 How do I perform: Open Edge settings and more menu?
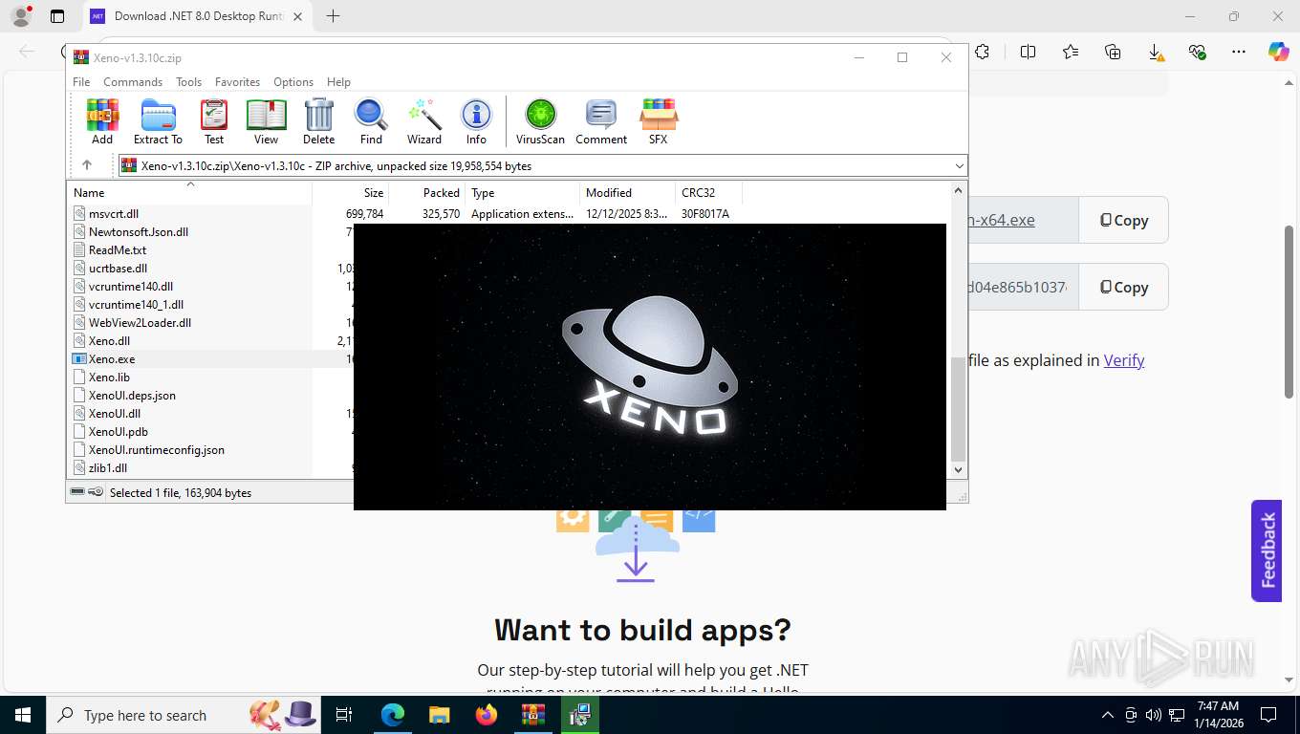pyautogui.click(x=1239, y=52)
